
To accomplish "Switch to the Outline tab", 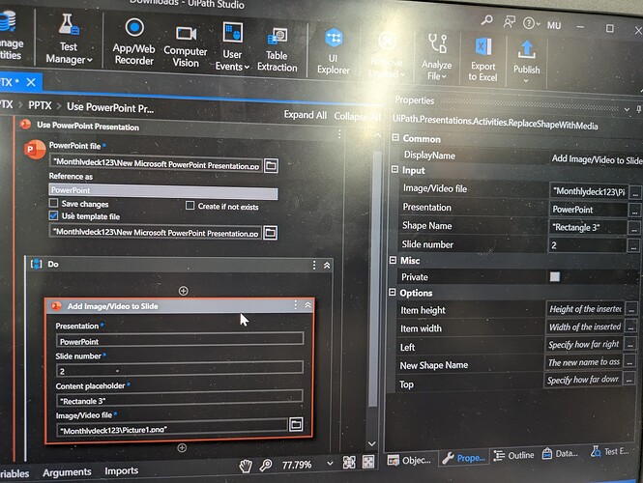I will pyautogui.click(x=514, y=456).
